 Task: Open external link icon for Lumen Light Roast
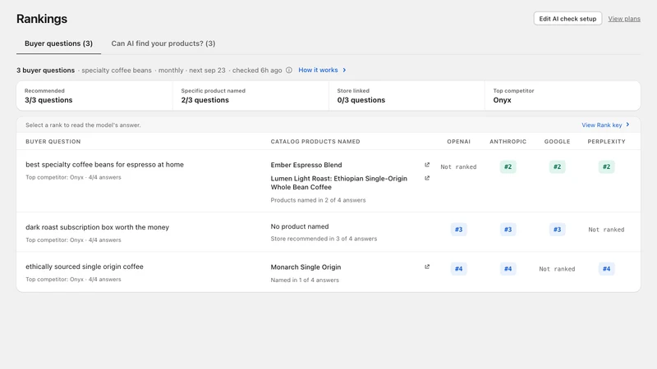[427, 178]
